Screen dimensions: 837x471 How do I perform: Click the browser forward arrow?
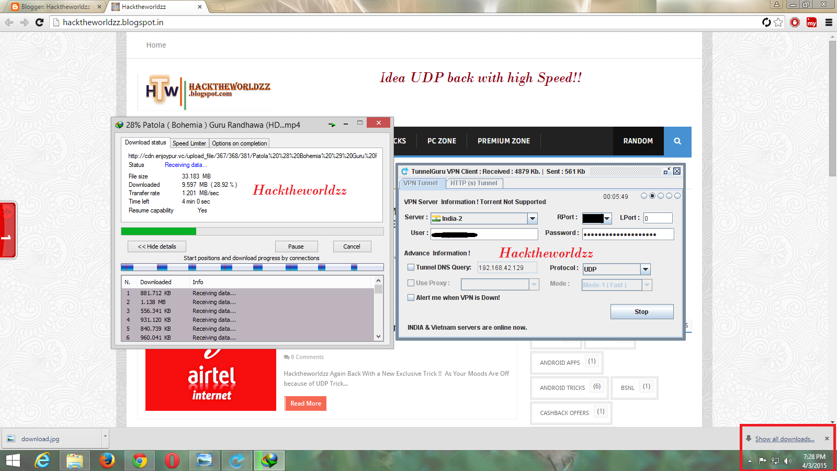point(24,23)
